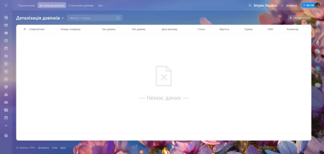Screen dimensions: 324x154
Task: Sort by Час дзвінка column
Action: point(138,29)
